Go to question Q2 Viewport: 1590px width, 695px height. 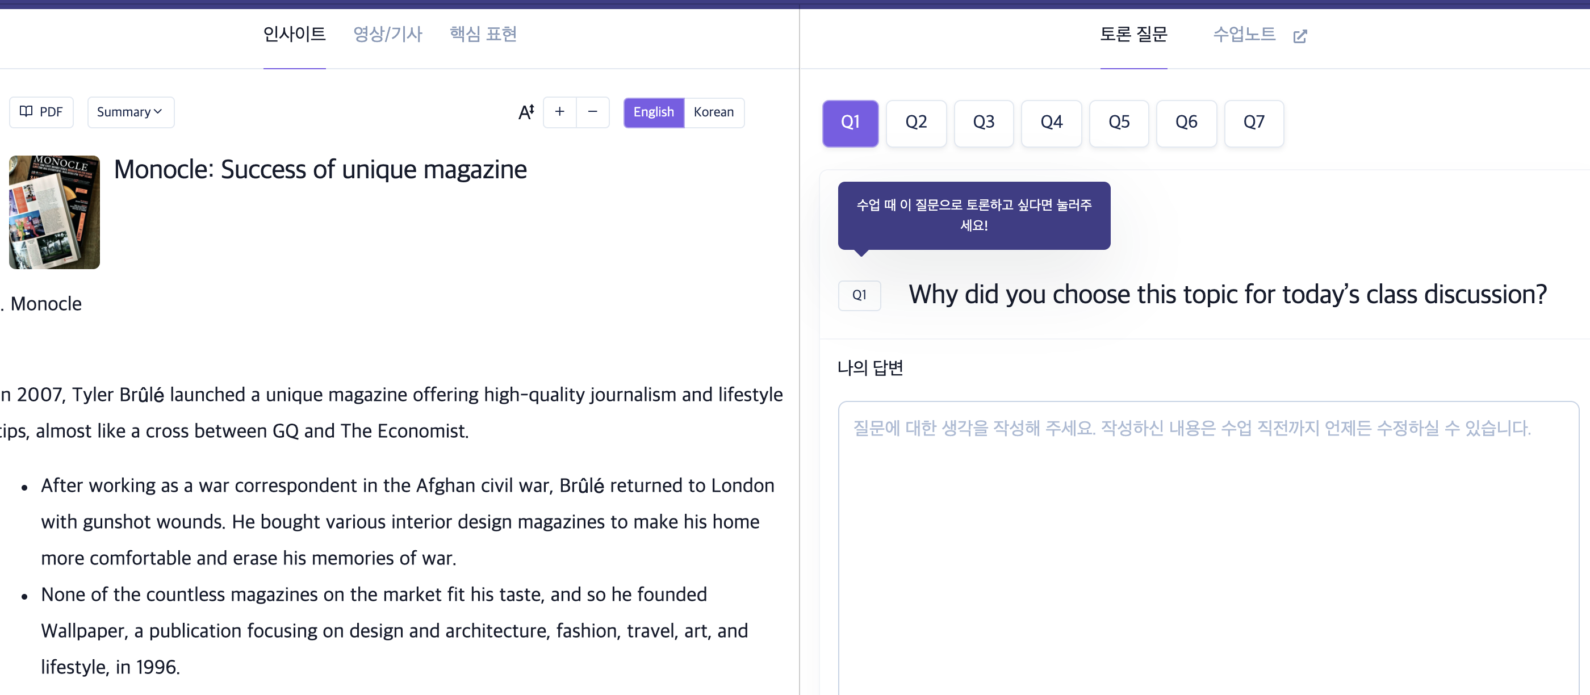click(916, 122)
